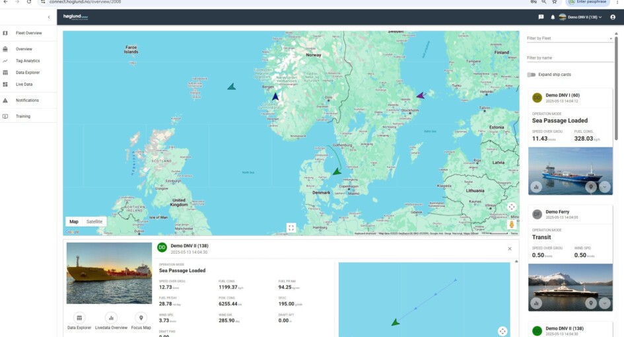
Task: Click the Demo Ferry vessel thumbnail image
Action: tap(571, 287)
